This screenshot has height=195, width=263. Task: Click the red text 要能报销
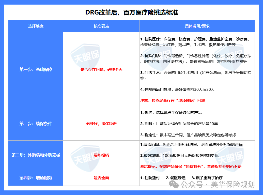point(101,155)
